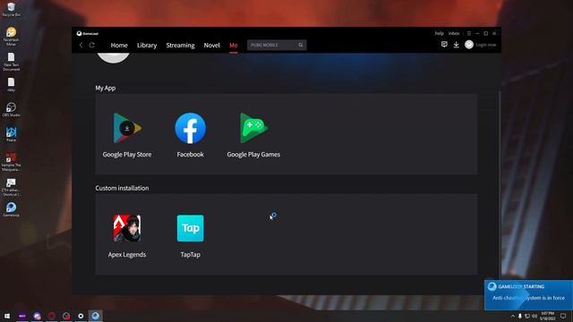Open the help link
573x322 pixels.
[x=440, y=33]
